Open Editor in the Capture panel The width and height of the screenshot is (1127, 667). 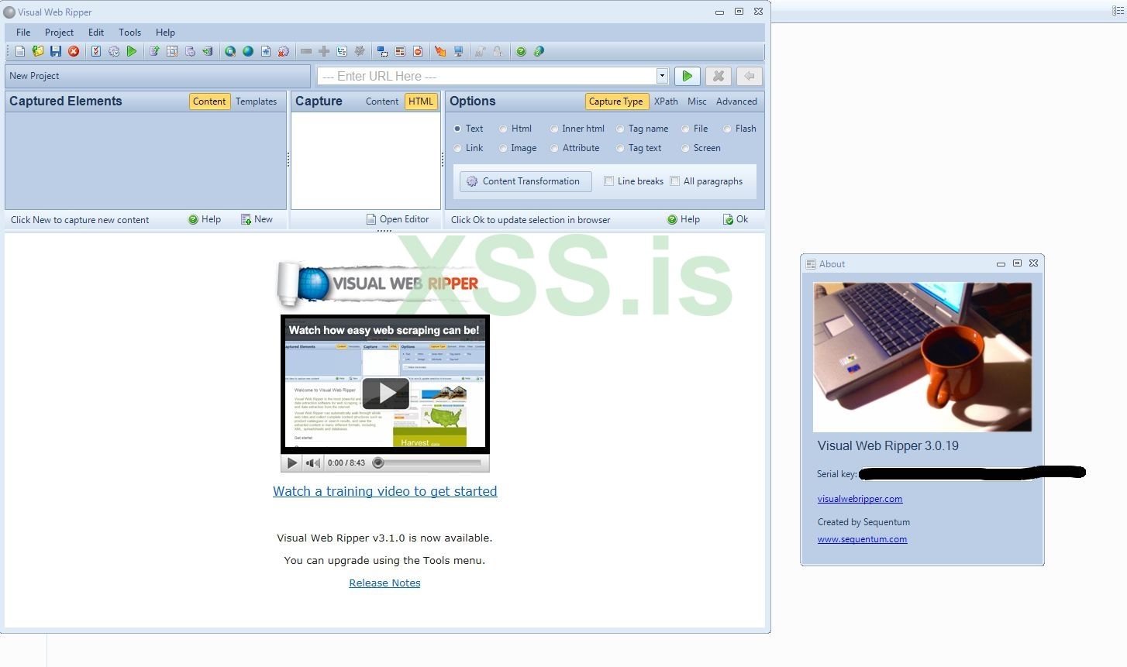coord(398,219)
